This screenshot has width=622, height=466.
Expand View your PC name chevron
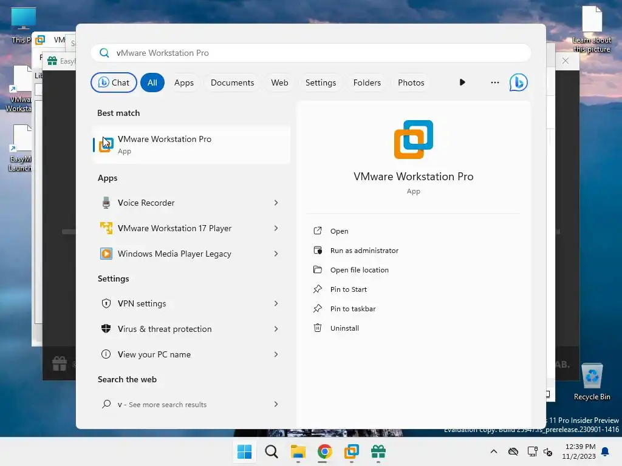click(276, 354)
